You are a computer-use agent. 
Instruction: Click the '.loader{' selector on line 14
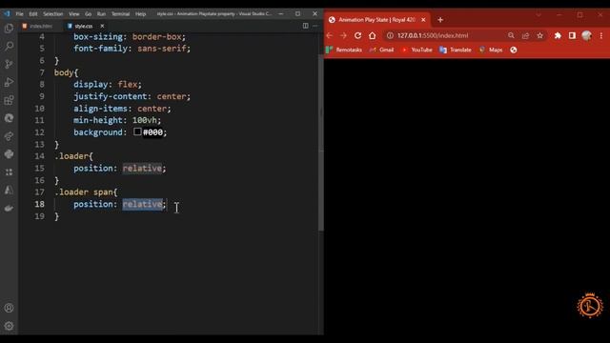tap(73, 156)
